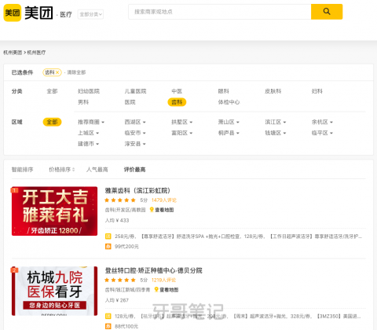Open the 开工大吉 雅莱有礼 thumbnail
Screen dimensions: 377x330
pyautogui.click(x=54, y=211)
